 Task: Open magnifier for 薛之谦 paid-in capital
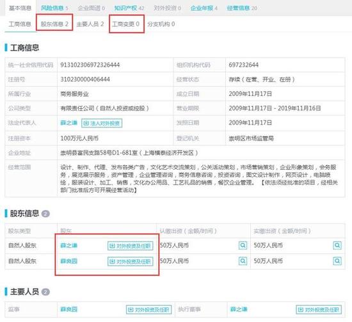[x=337, y=245]
